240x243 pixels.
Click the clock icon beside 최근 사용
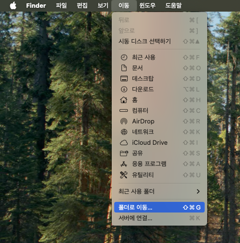point(124,58)
